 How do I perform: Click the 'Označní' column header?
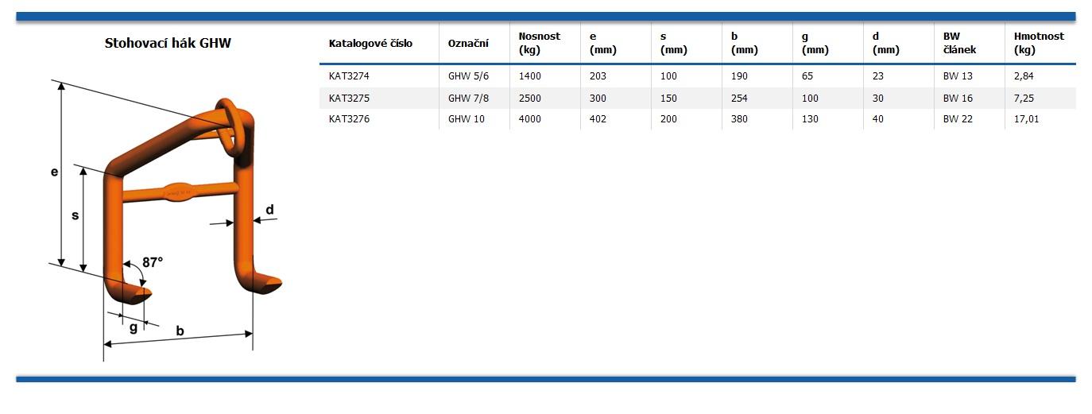coord(468,44)
